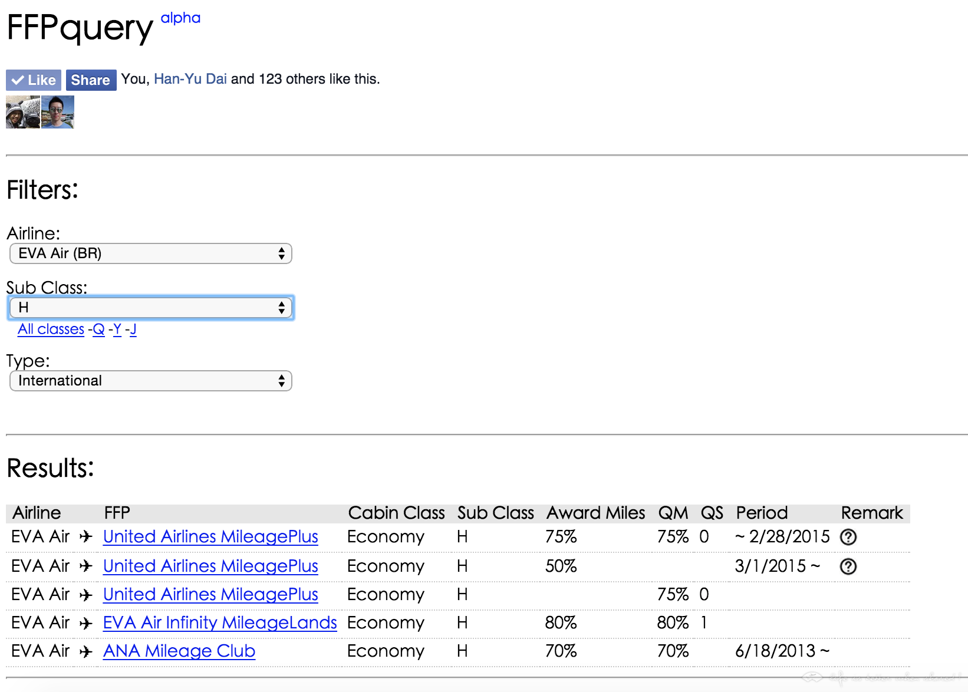Open the EVA Air Infinity MileageLands link
Image resolution: width=968 pixels, height=692 pixels.
coord(220,622)
